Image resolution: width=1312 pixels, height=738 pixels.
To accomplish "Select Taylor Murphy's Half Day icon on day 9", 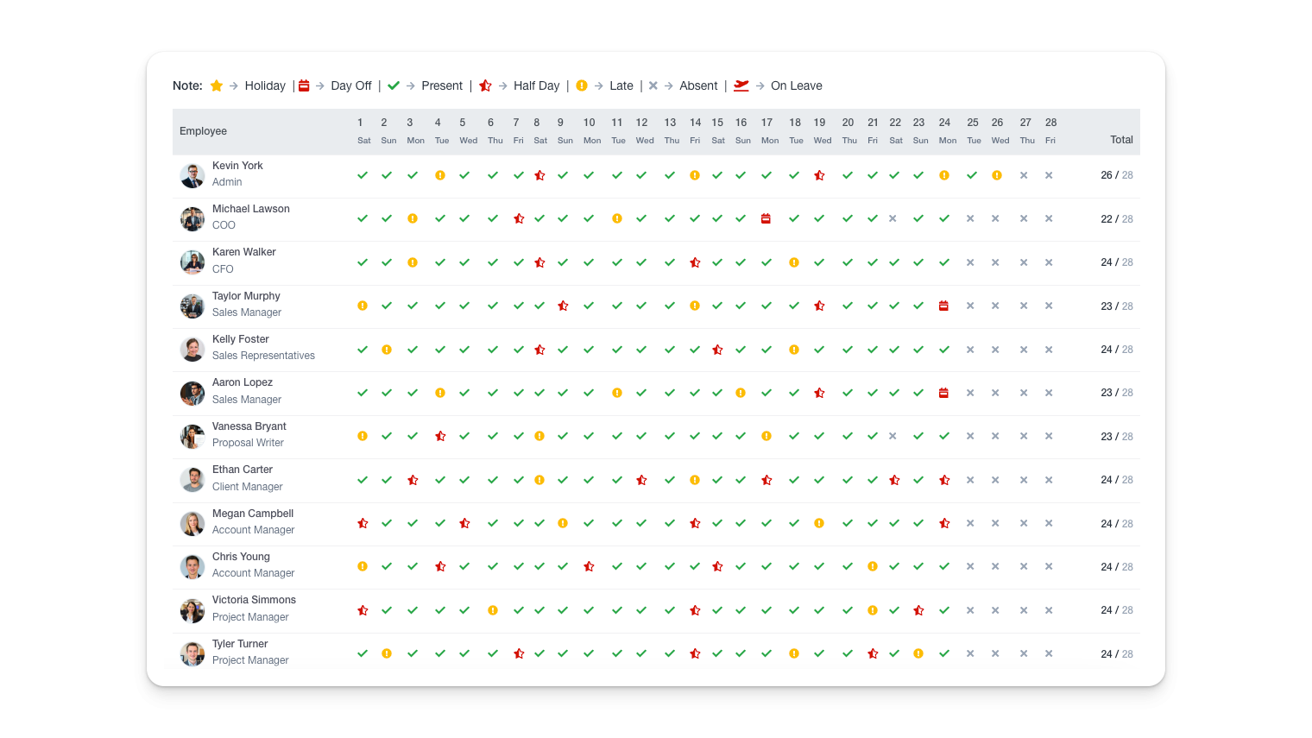I will (x=563, y=306).
